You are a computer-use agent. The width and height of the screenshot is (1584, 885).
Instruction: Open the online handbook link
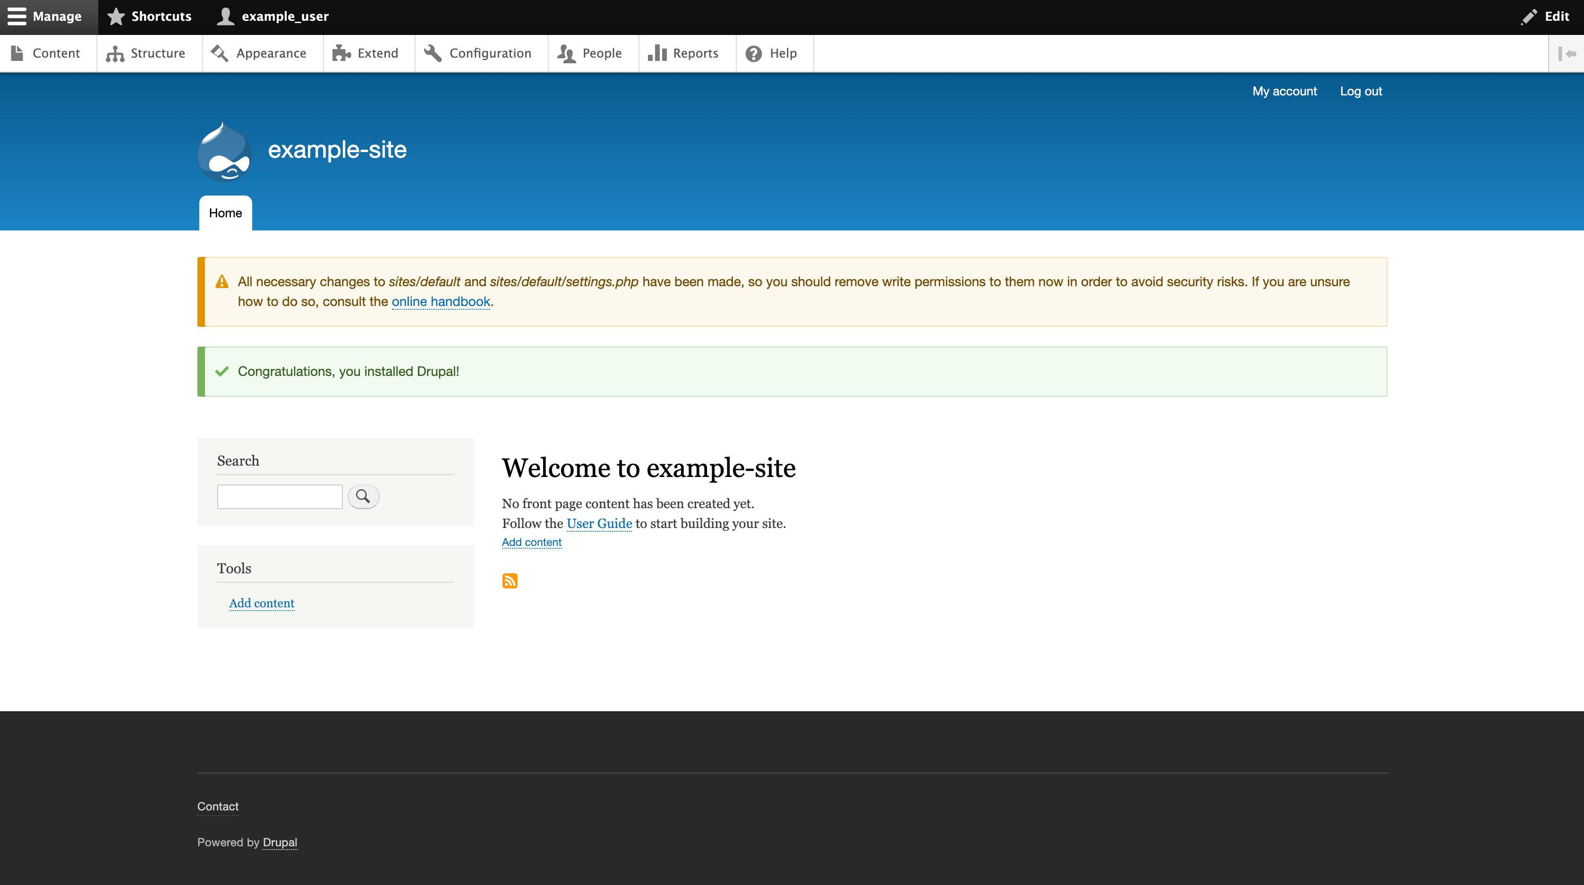441,301
